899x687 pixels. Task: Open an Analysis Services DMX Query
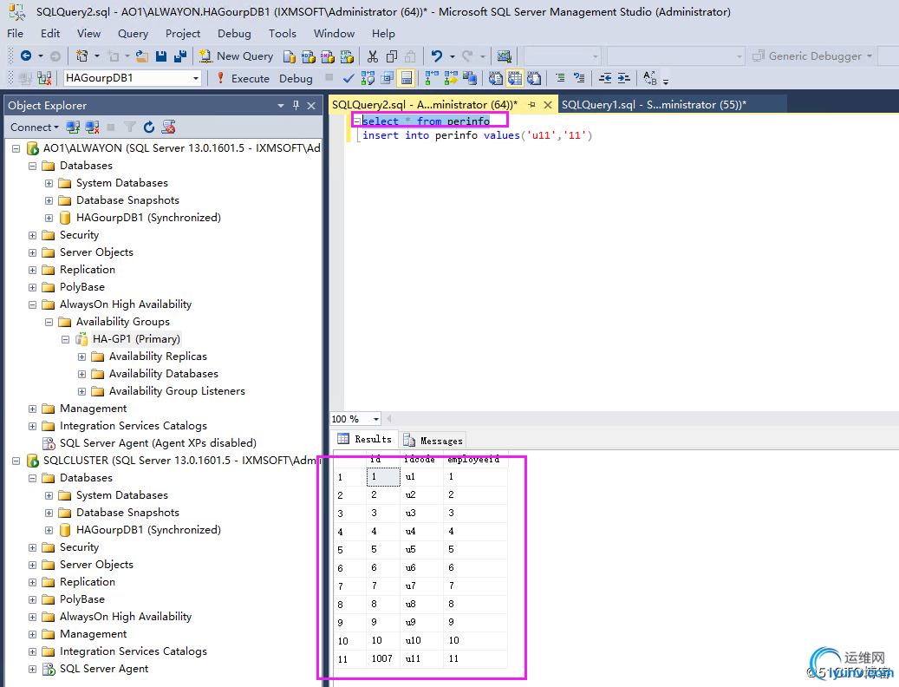(328, 56)
